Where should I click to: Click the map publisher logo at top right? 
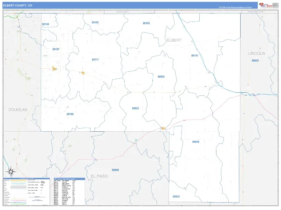coord(268,5)
